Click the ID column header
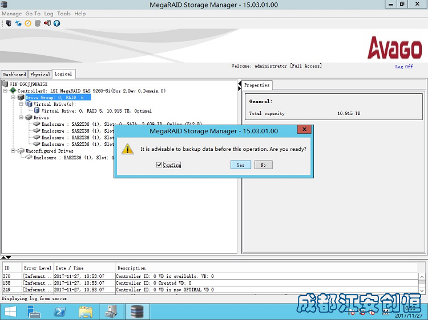428x320 pixels. (12, 268)
